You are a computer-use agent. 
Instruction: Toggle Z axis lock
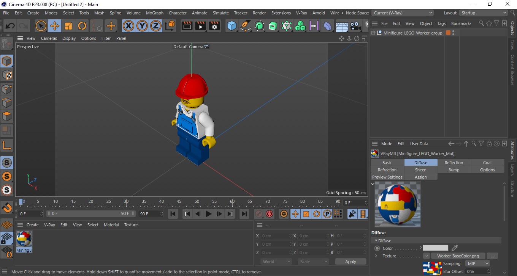(156, 26)
